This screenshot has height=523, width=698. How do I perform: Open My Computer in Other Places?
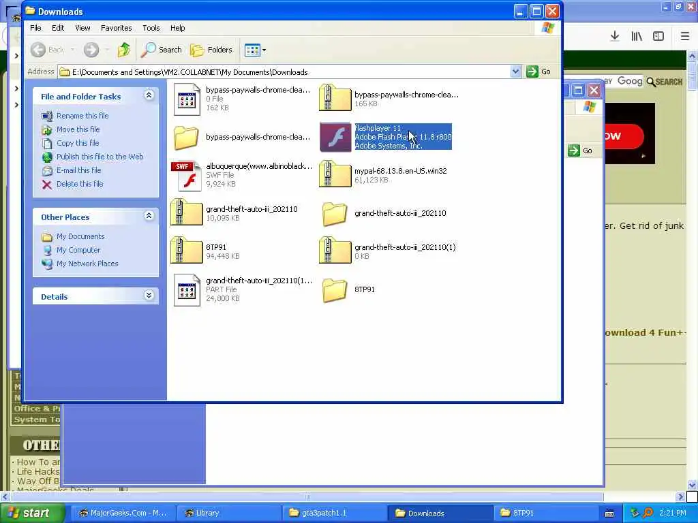[78, 250]
